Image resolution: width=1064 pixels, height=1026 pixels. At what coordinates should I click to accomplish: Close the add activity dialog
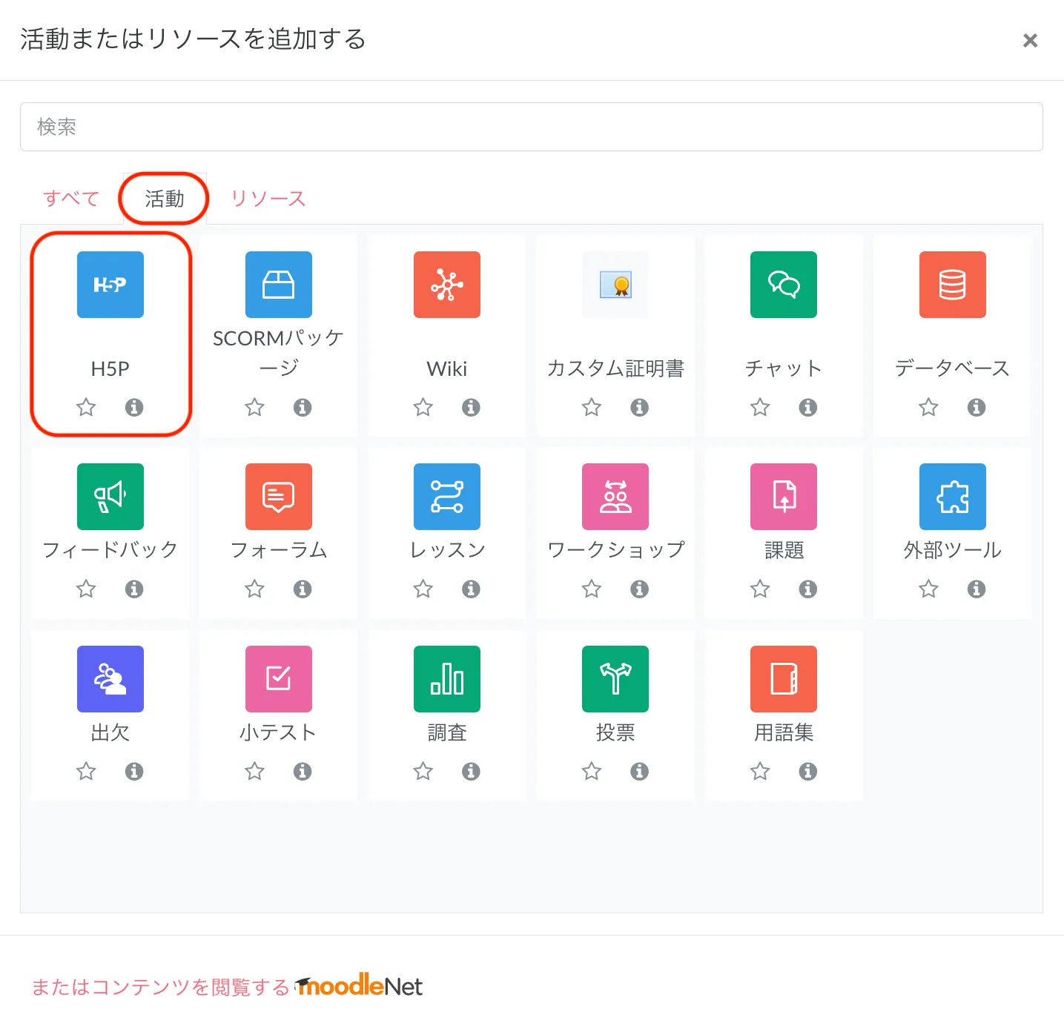1030,41
